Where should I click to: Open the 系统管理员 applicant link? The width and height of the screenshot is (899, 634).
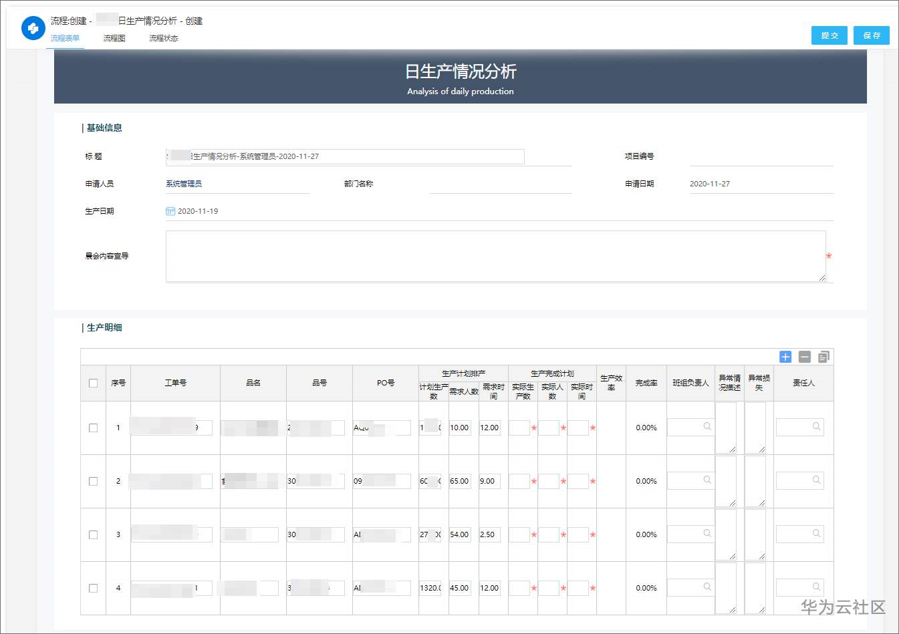coord(184,184)
